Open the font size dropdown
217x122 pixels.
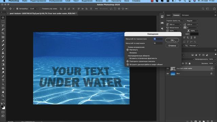click(180, 24)
